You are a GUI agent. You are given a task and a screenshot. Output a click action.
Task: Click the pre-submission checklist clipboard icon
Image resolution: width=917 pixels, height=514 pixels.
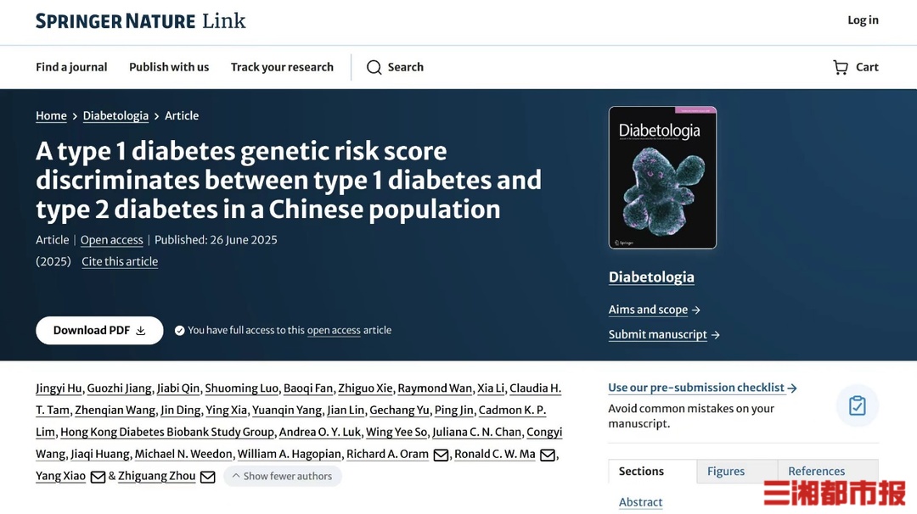point(858,405)
